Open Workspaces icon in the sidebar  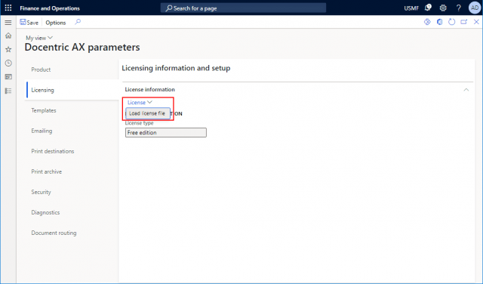click(8, 77)
